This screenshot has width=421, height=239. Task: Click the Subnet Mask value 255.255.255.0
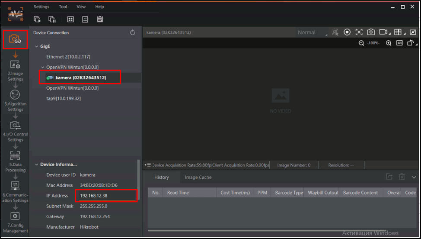(x=93, y=206)
